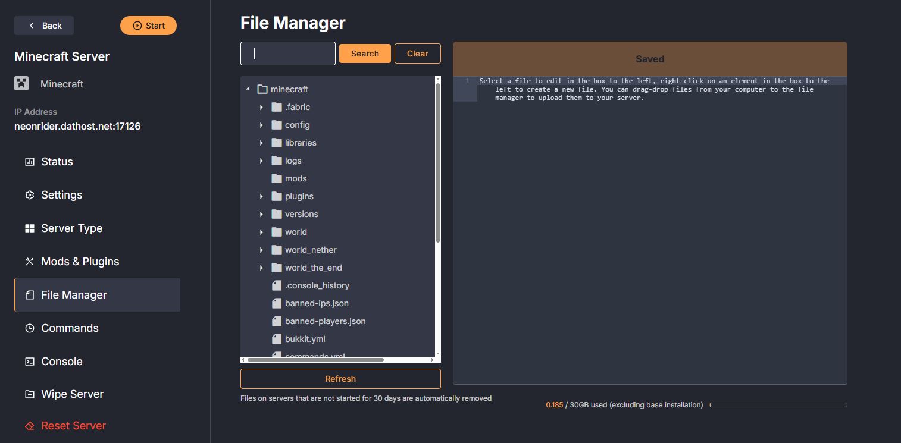The width and height of the screenshot is (901, 443).
Task: Click the Console terminal icon
Action: 29,362
